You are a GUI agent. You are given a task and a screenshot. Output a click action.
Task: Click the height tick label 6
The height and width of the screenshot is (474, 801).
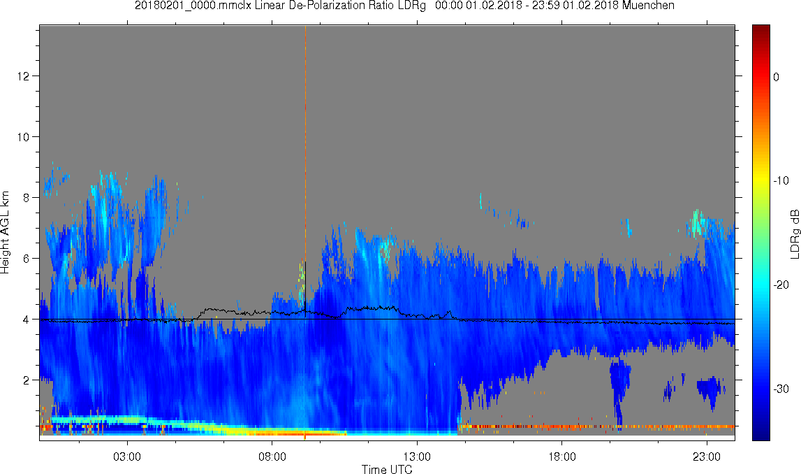(26, 259)
